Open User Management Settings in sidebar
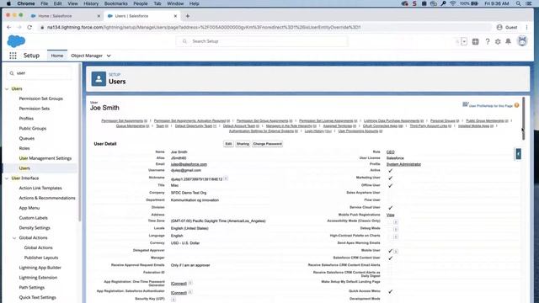539x303 pixels. click(x=45, y=158)
